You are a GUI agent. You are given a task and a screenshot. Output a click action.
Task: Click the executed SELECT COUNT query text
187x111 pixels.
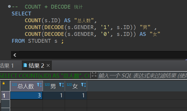point(45,76)
